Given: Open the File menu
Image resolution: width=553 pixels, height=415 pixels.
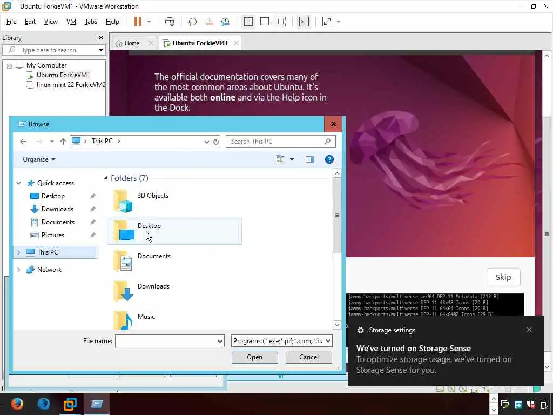Looking at the screenshot, I should pyautogui.click(x=11, y=22).
